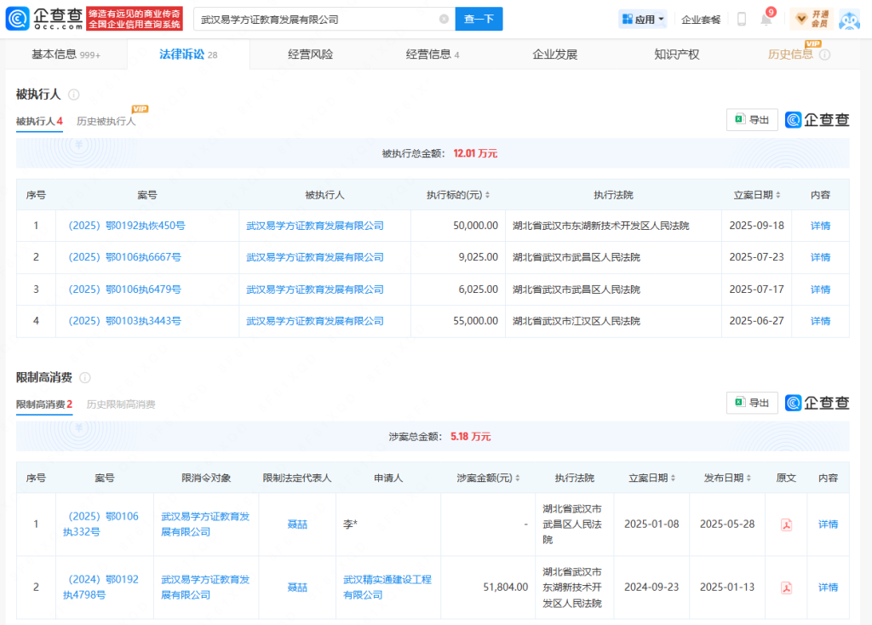Clear the search box with X icon

pos(444,19)
